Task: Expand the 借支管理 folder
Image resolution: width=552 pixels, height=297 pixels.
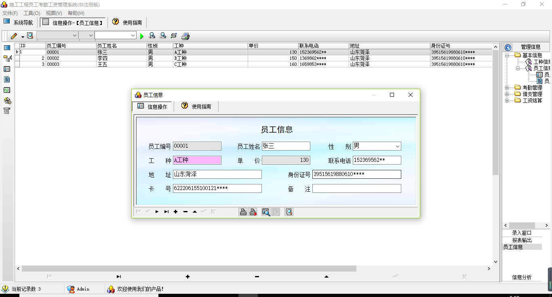Action: point(507,94)
